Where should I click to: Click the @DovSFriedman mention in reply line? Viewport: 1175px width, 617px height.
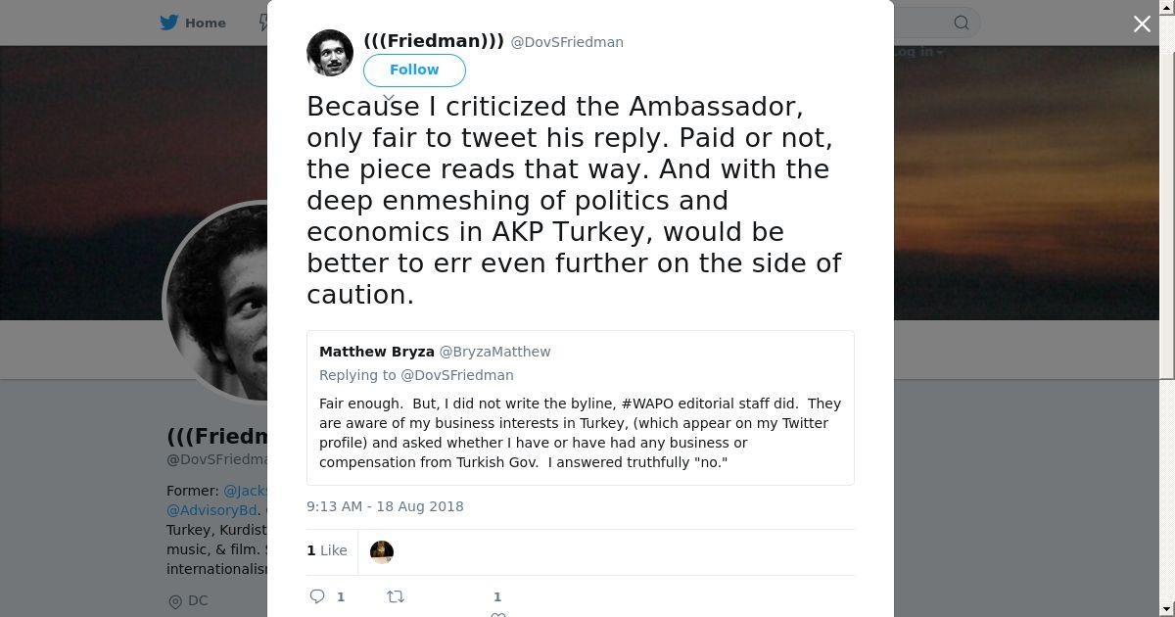(x=457, y=375)
